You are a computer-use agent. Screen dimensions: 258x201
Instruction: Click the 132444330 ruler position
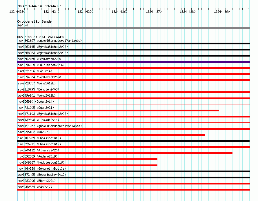click(17, 12)
